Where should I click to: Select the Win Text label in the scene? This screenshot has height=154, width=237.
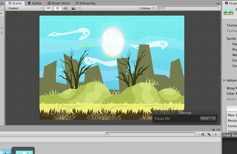pos(112,56)
